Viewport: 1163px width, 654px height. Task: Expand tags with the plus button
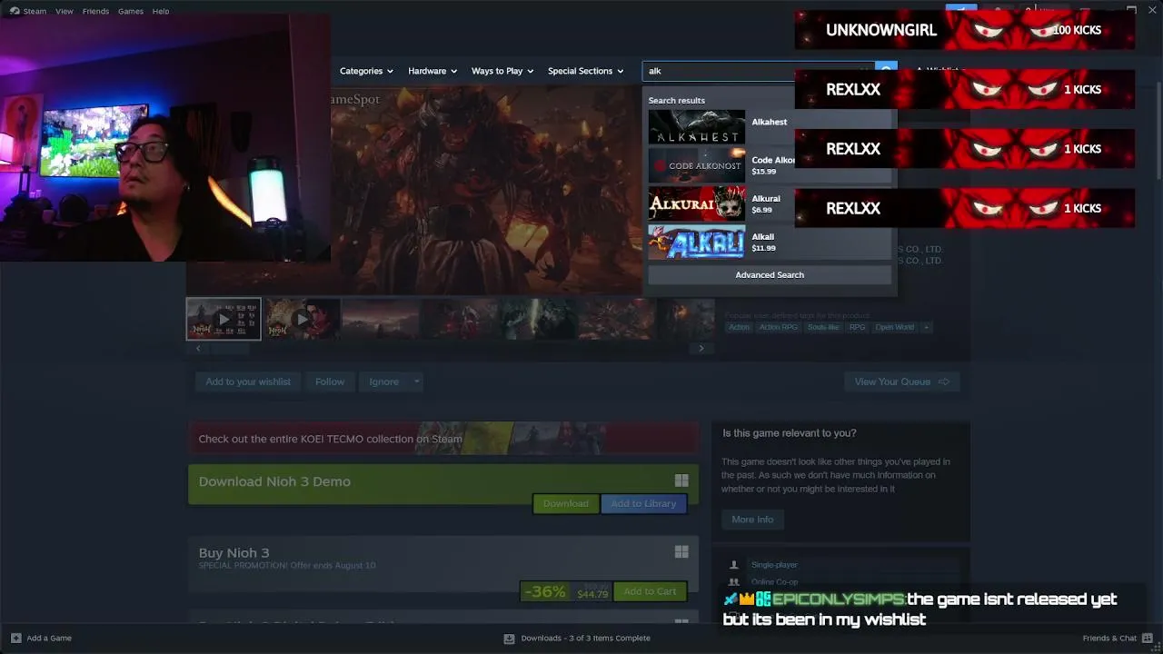(927, 327)
